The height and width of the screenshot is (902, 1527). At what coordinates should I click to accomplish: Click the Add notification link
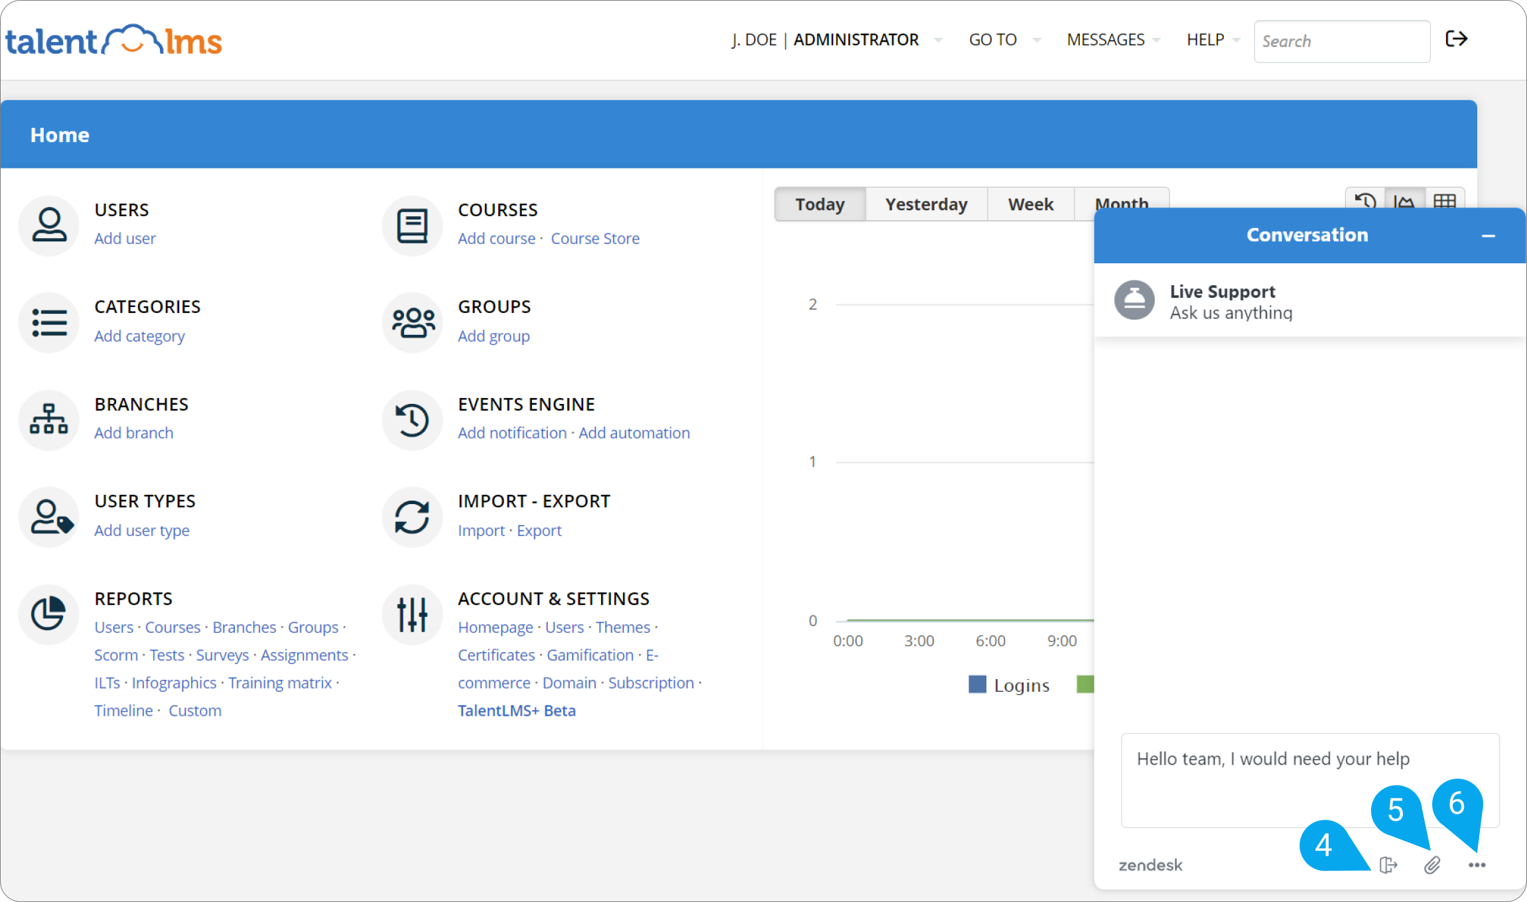(x=512, y=433)
